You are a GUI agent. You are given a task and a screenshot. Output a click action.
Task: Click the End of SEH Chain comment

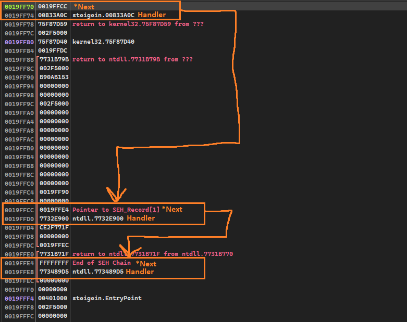(x=101, y=263)
